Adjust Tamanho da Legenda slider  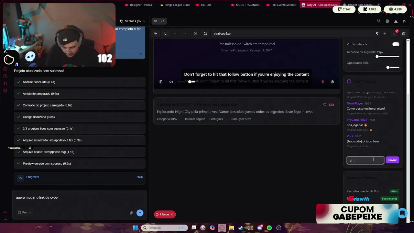tap(387, 57)
